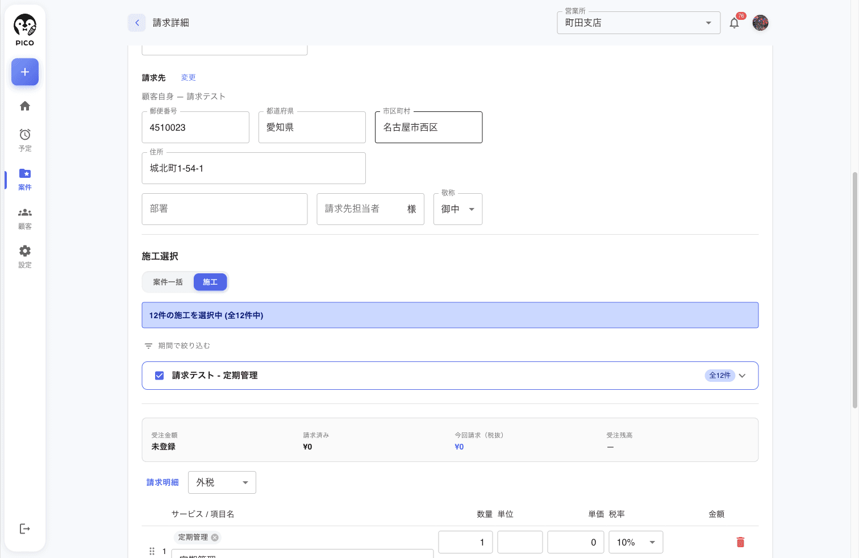Click the 部署 input field
Viewport: 859px width, 558px height.
[x=224, y=209]
